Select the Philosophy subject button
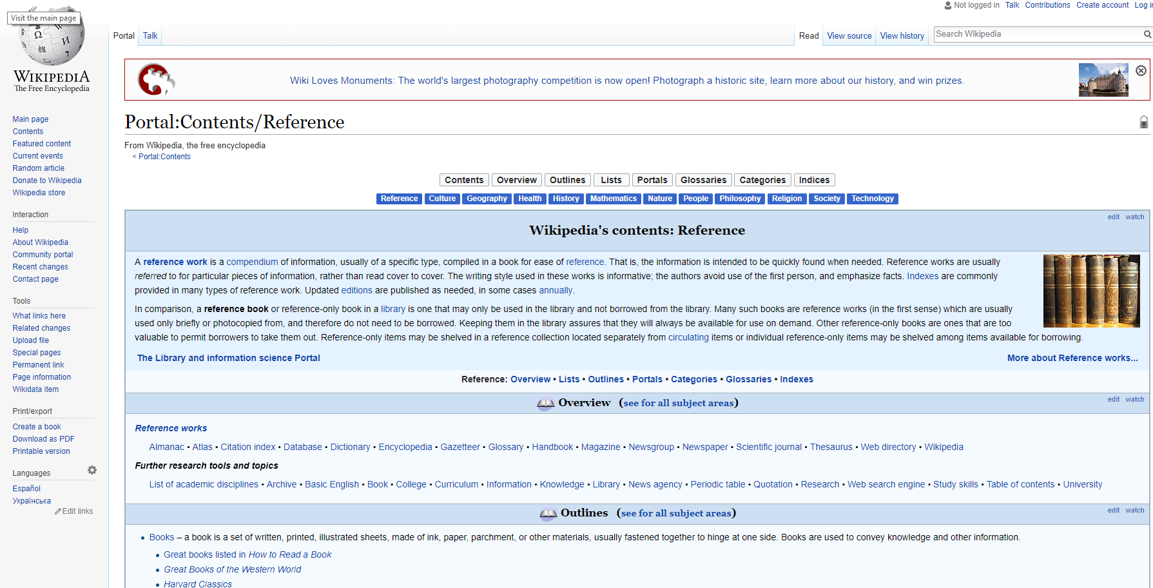Image resolution: width=1153 pixels, height=588 pixels. click(x=740, y=199)
